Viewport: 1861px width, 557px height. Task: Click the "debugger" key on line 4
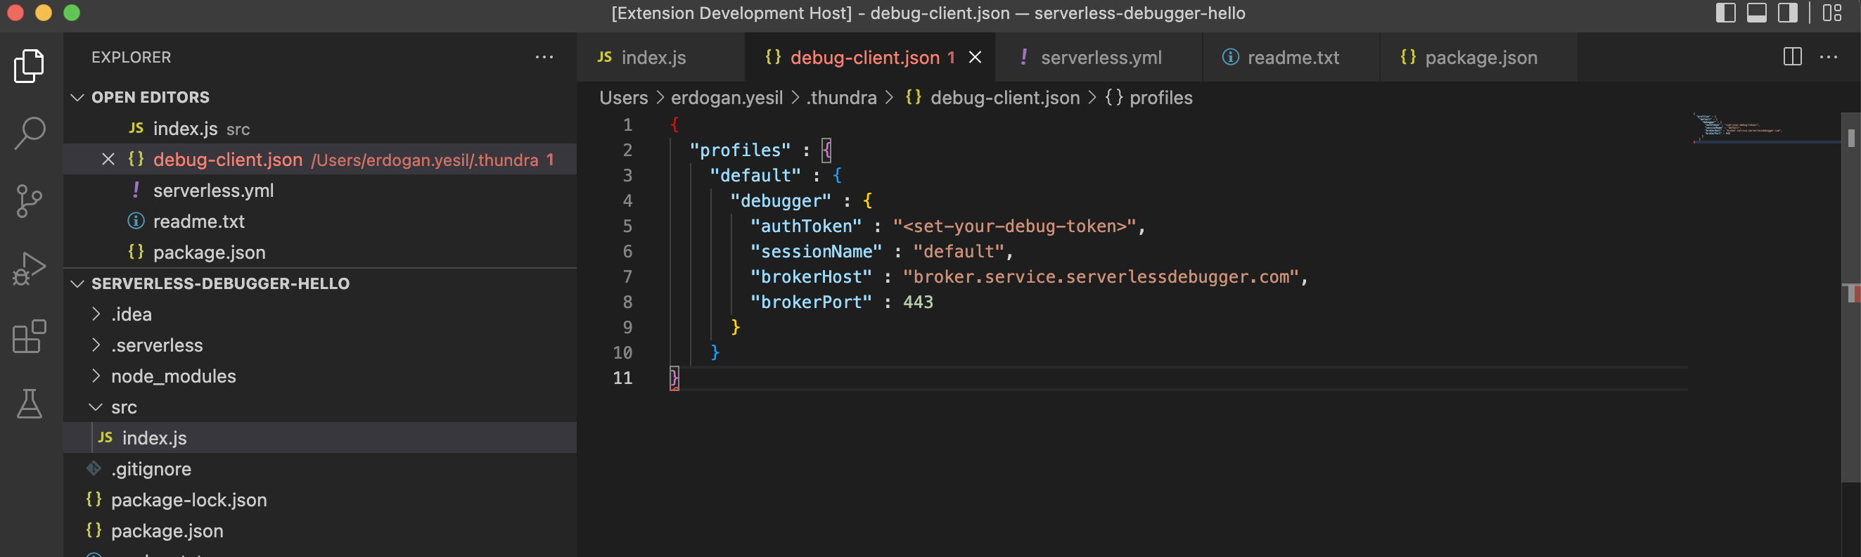pos(780,201)
